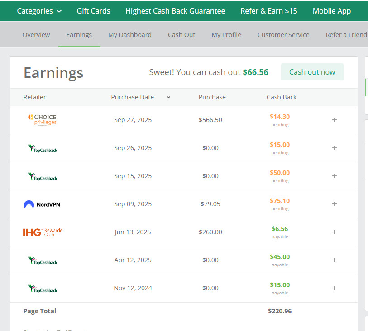Click Highest Cash Back Guarantee link
The image size is (368, 331).
(175, 11)
